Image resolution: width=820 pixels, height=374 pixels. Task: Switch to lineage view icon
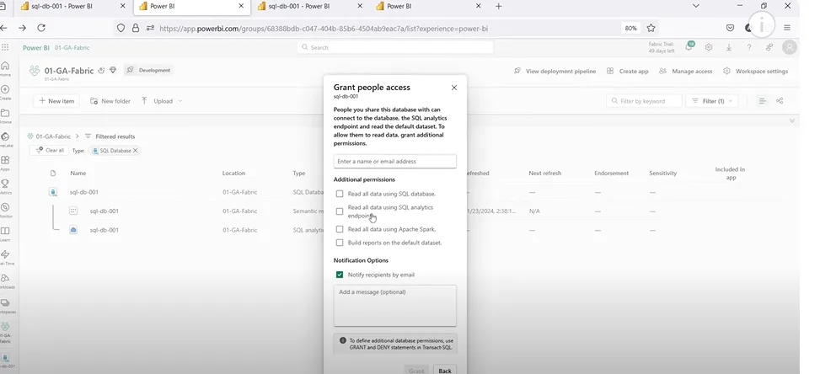[x=780, y=101]
